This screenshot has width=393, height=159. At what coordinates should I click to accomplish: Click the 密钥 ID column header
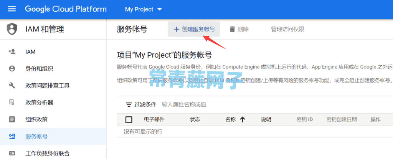[304, 119]
